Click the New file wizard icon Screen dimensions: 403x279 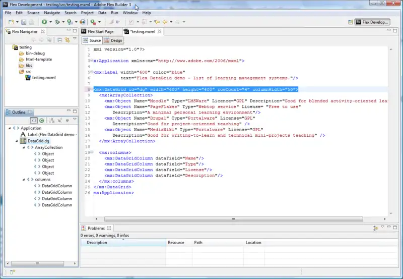(11, 22)
